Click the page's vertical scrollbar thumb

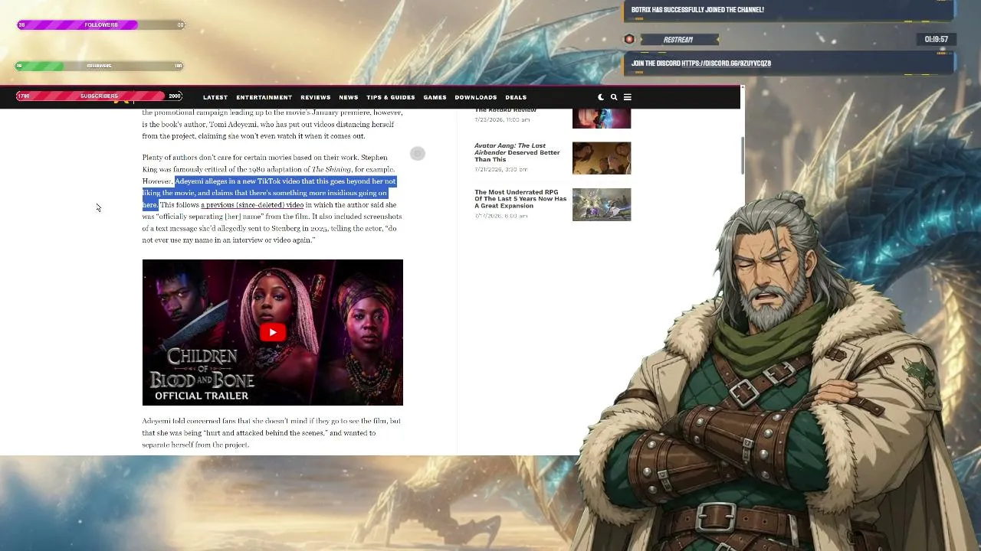(742, 155)
